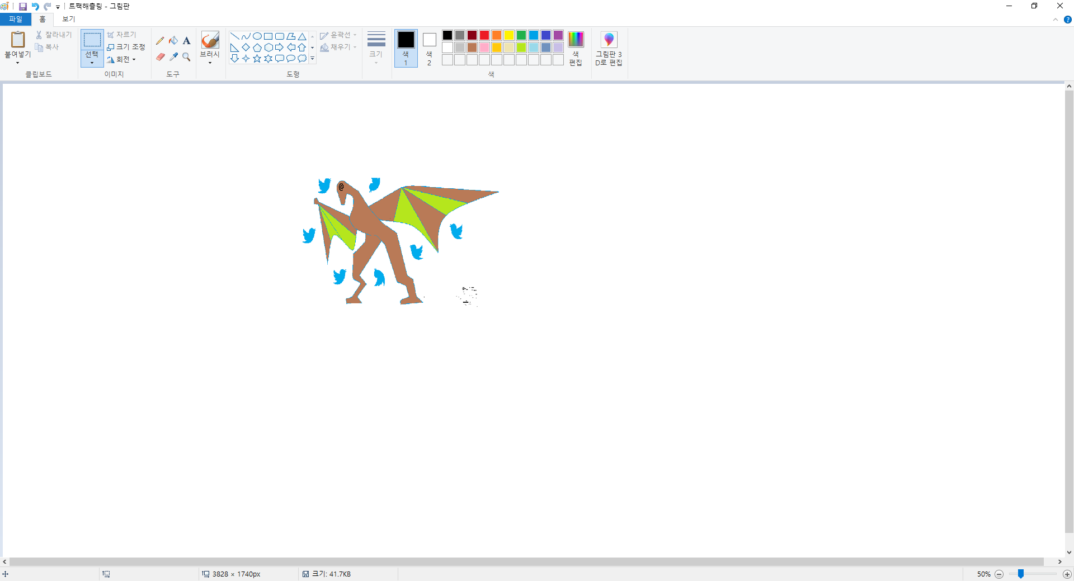Choose the Right triangle shape
Screen dimensions: 1074x581
click(x=235, y=47)
